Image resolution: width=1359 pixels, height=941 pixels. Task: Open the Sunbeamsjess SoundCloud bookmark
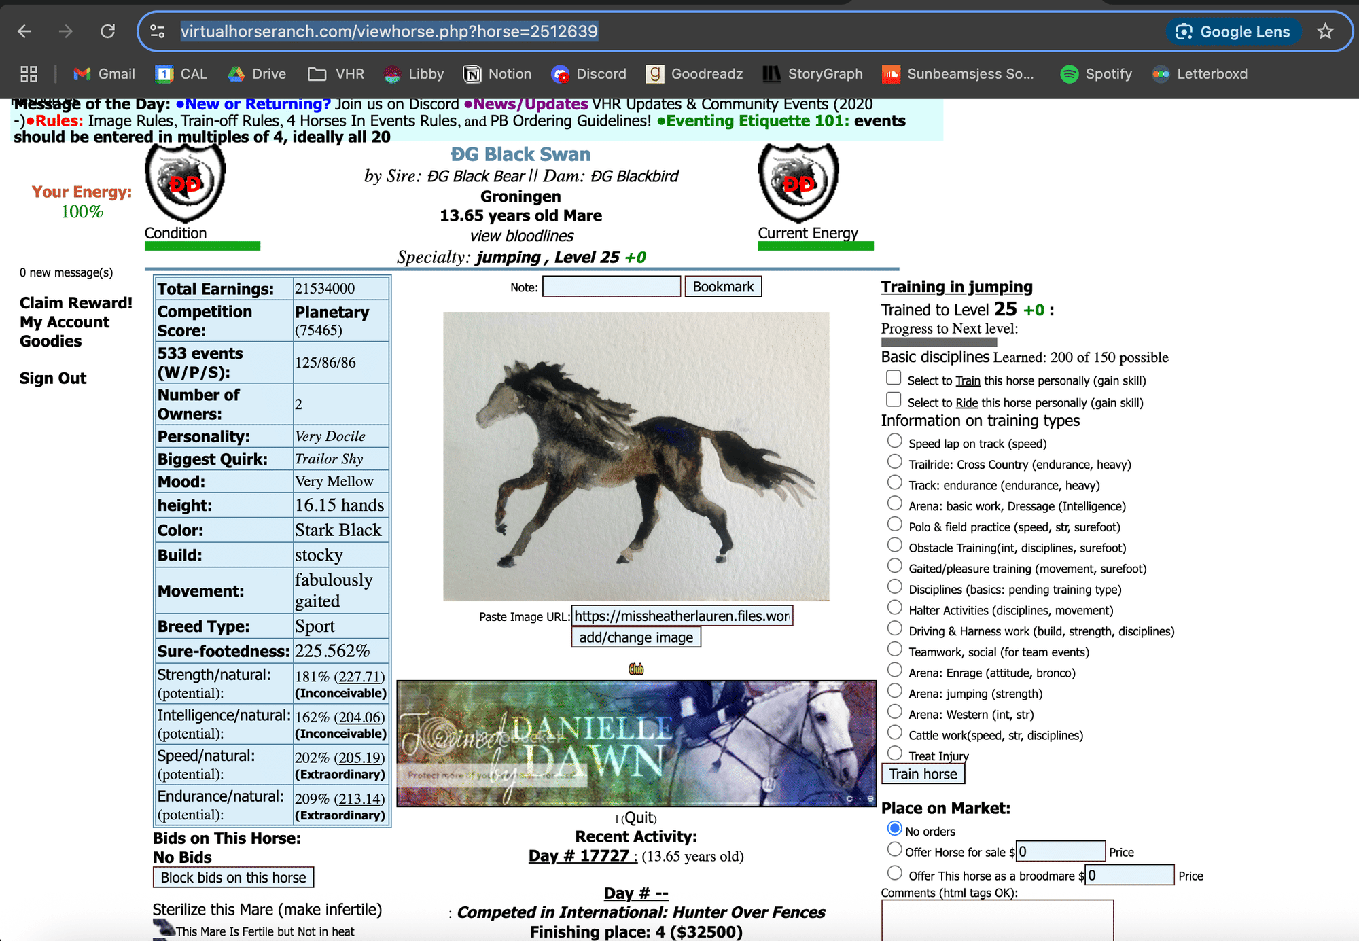tap(957, 74)
